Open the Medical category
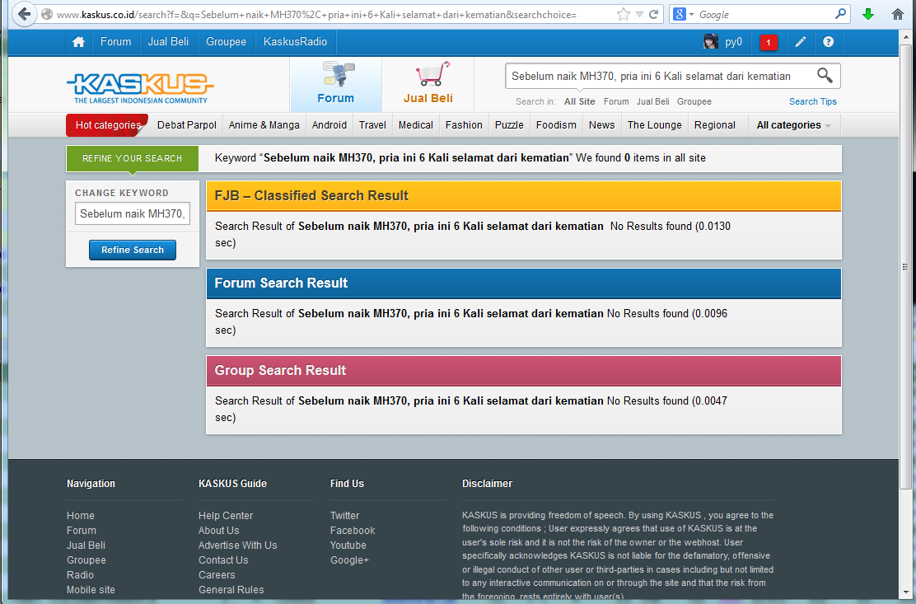 point(416,125)
